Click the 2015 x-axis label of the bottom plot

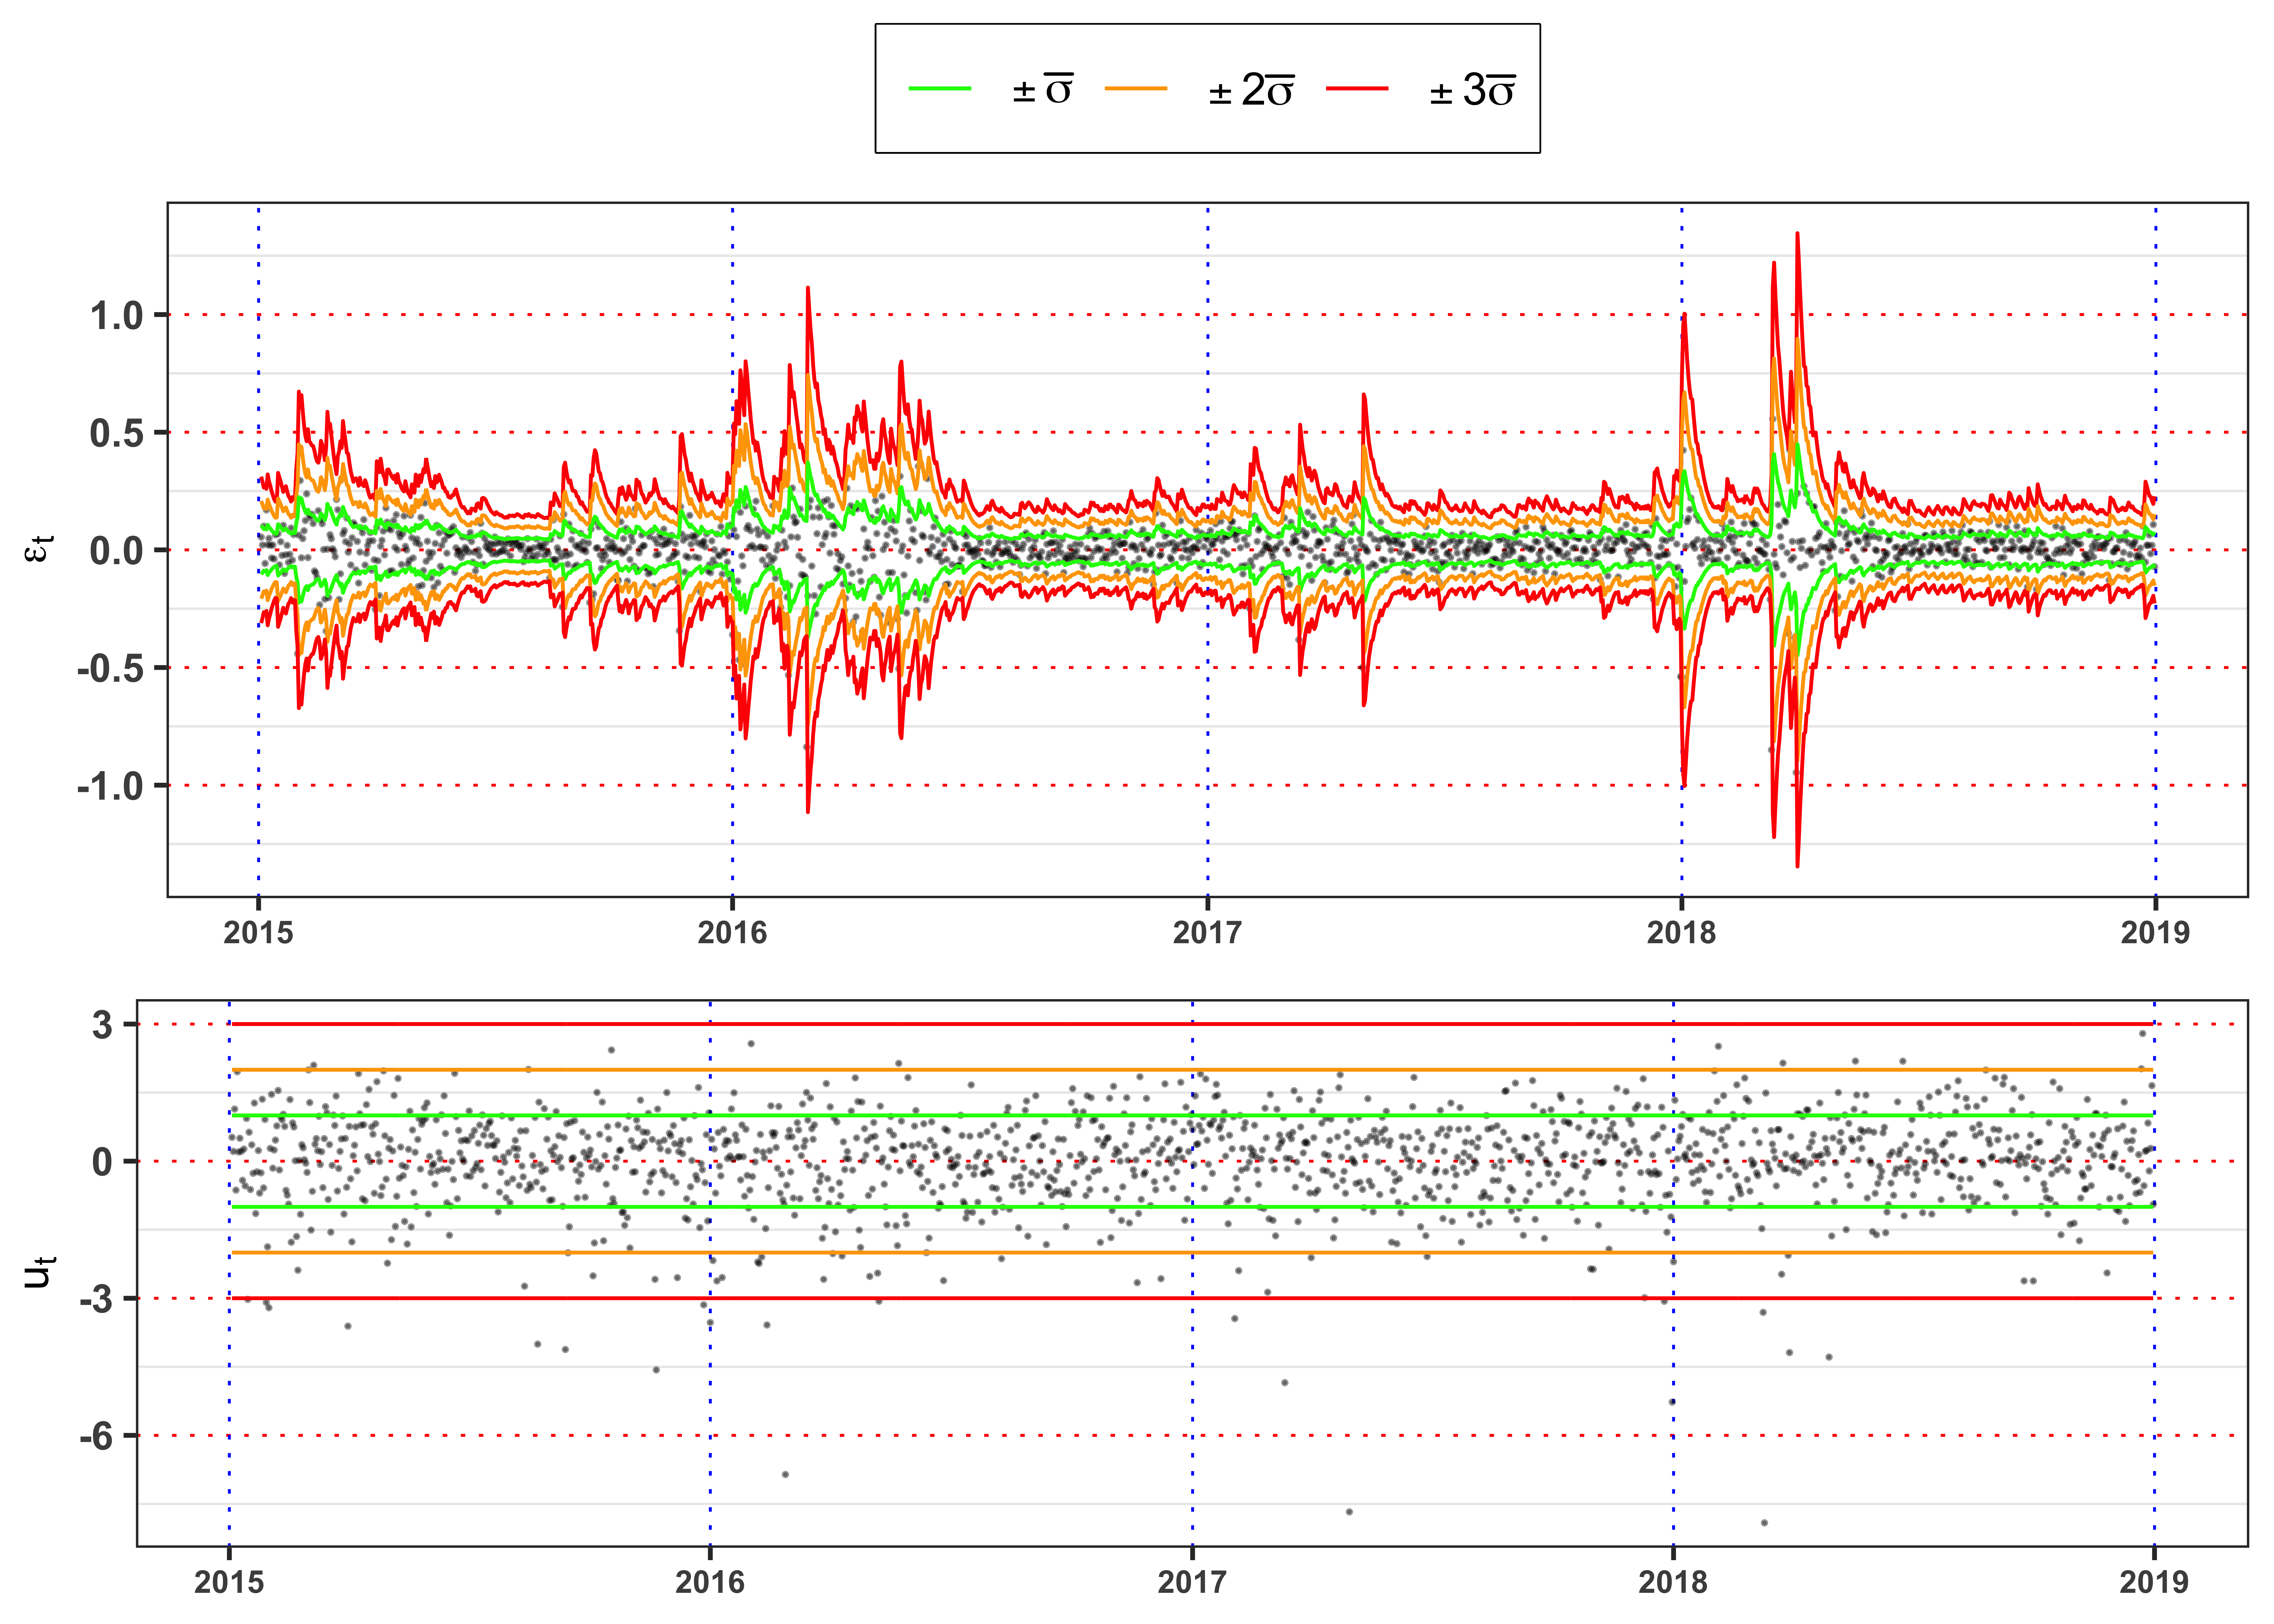click(x=229, y=1582)
